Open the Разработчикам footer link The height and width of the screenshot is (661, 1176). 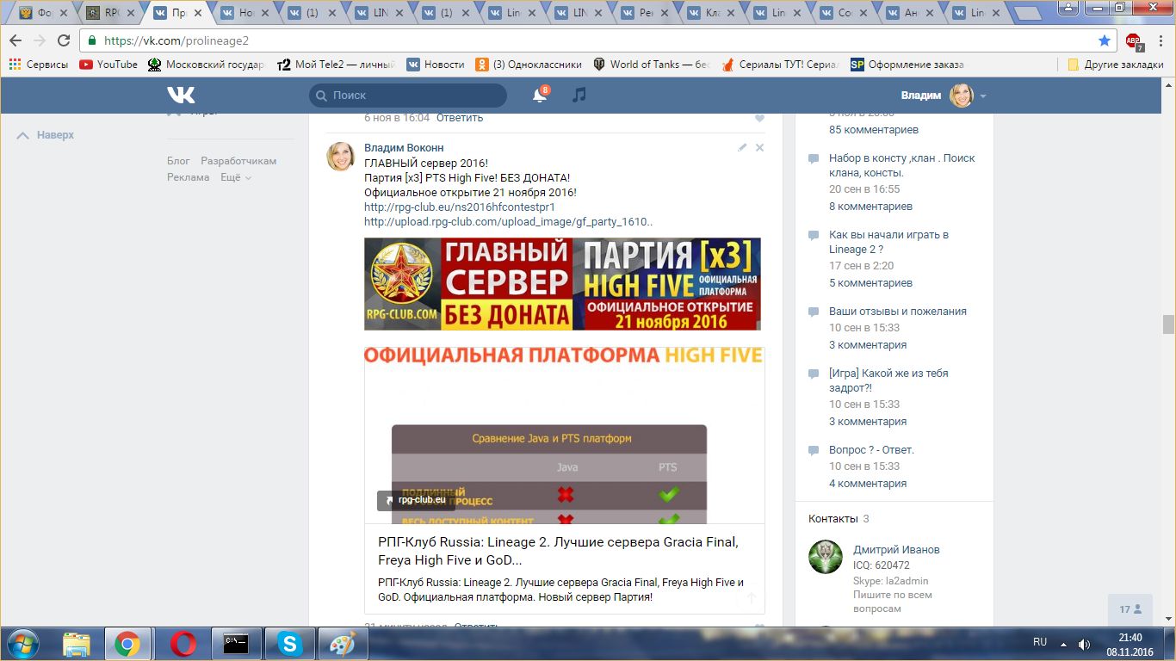[238, 161]
